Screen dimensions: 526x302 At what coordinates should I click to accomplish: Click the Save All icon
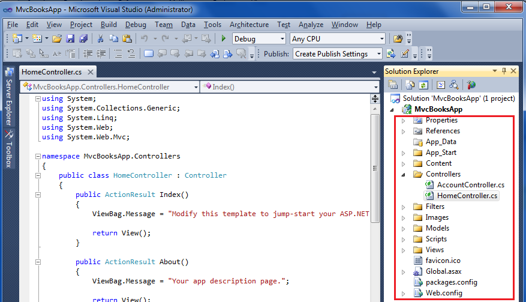tap(83, 38)
